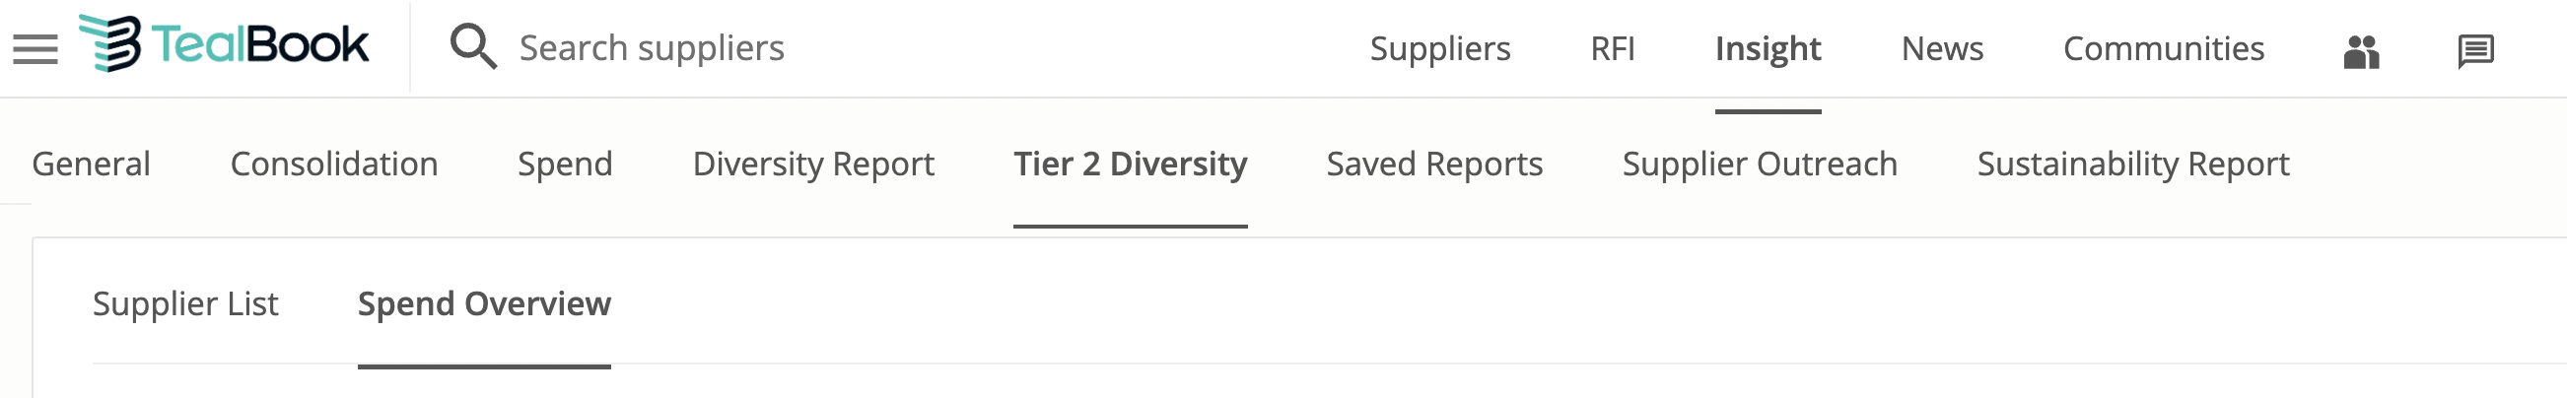
Task: Open the Sustainability Report tab
Action: [x=2132, y=165]
